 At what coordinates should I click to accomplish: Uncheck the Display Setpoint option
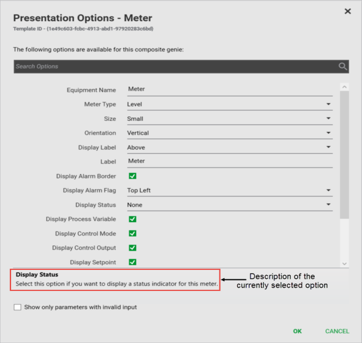tap(133, 262)
